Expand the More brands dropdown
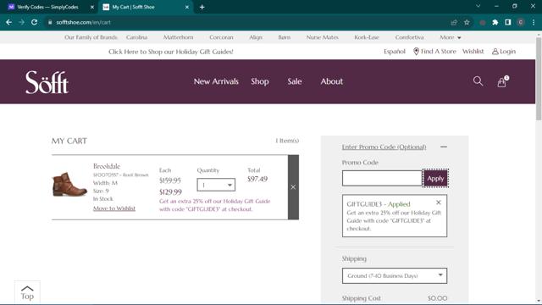 (450, 37)
